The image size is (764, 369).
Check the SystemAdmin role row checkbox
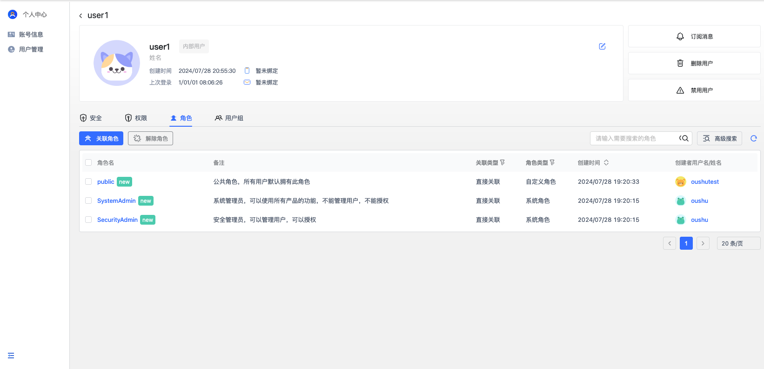point(88,201)
